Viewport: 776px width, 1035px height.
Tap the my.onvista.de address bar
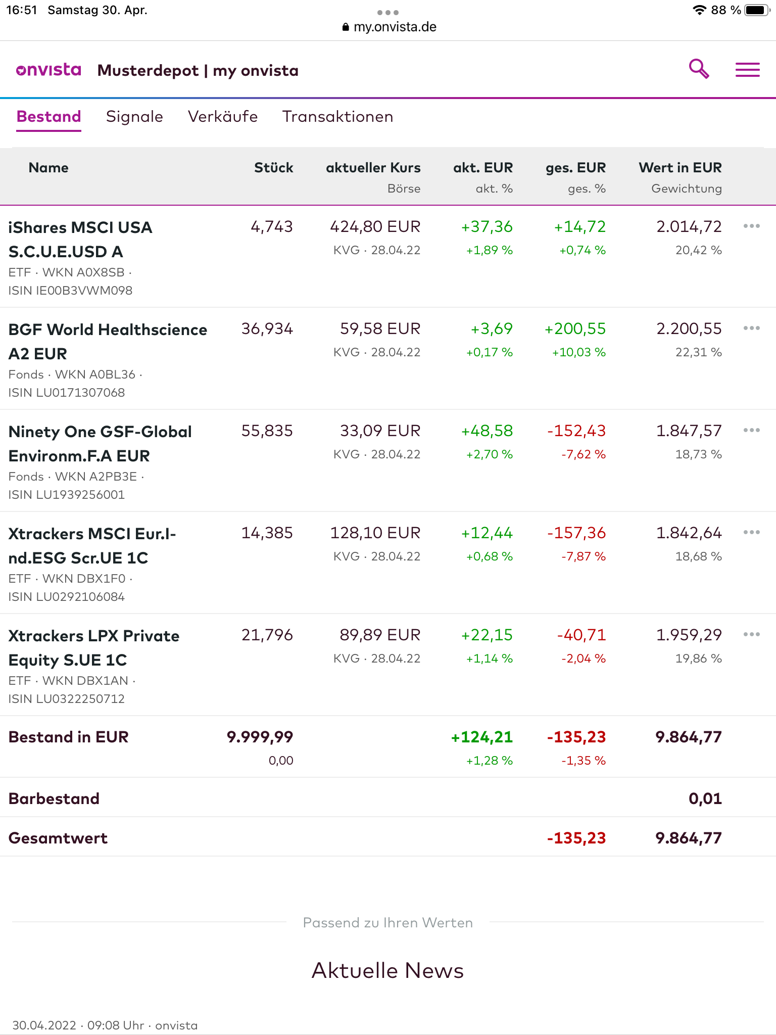click(389, 27)
